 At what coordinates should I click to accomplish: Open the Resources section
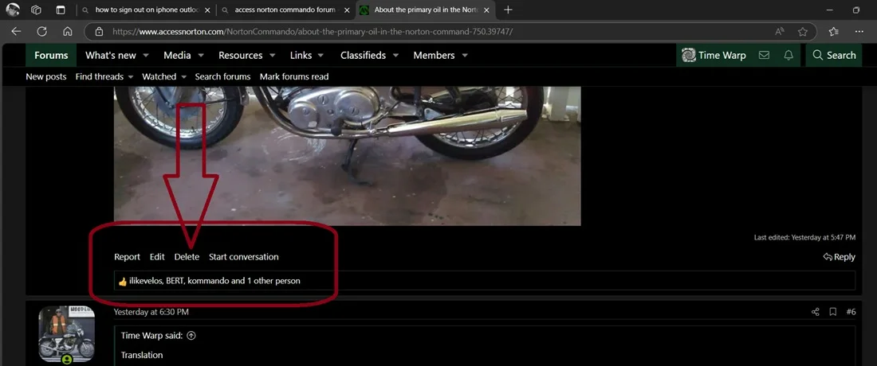pyautogui.click(x=241, y=55)
